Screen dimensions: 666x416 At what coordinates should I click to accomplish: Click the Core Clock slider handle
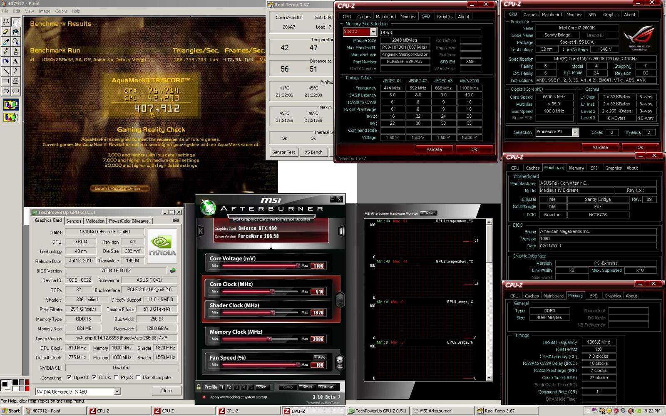pos(272,291)
